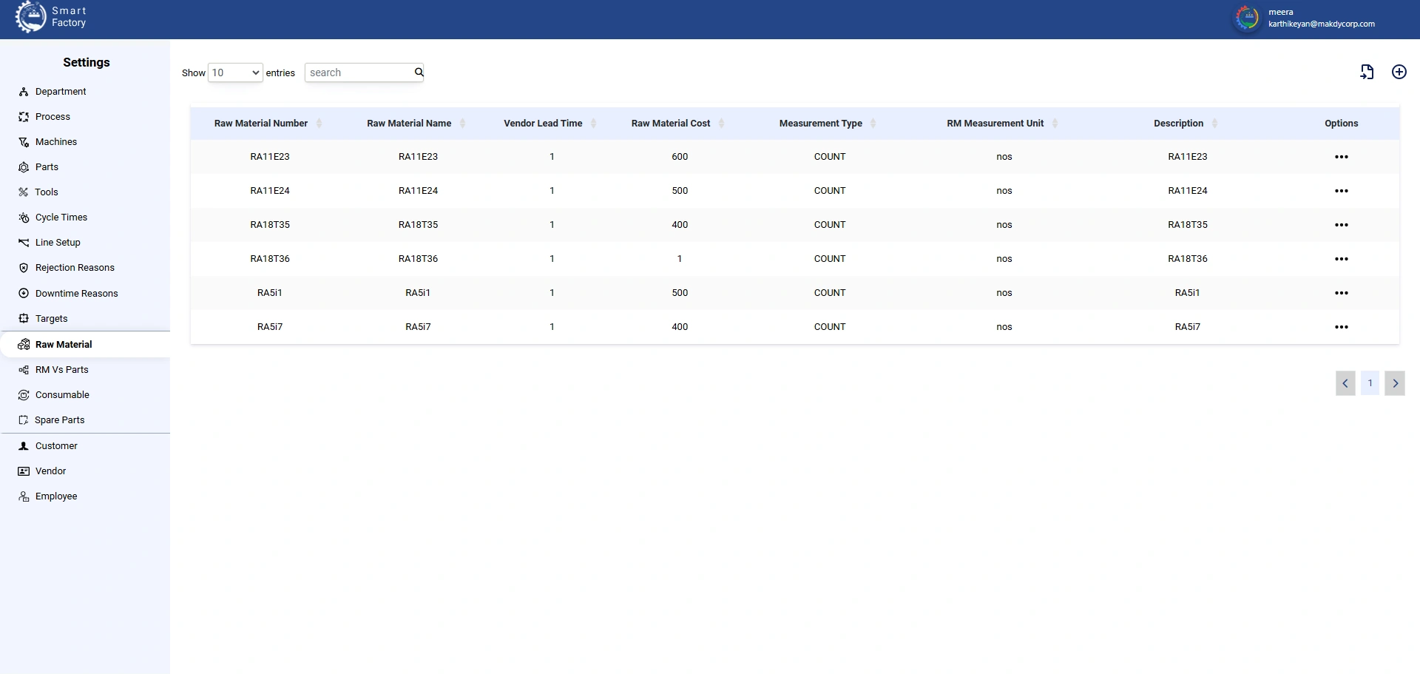Sort by Measurement Type column
Viewport: 1420px width, 674px height.
pyautogui.click(x=873, y=124)
